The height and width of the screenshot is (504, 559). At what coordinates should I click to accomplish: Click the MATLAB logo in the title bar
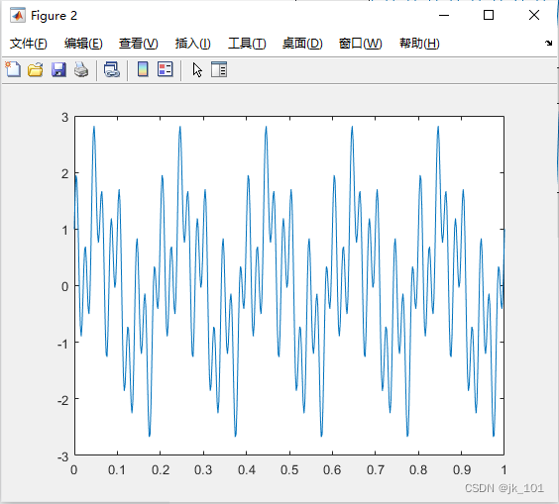(18, 15)
